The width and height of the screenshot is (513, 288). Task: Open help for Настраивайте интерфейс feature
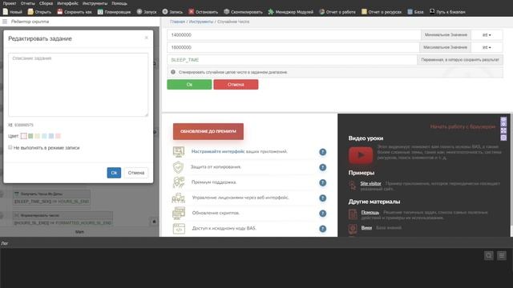point(322,152)
